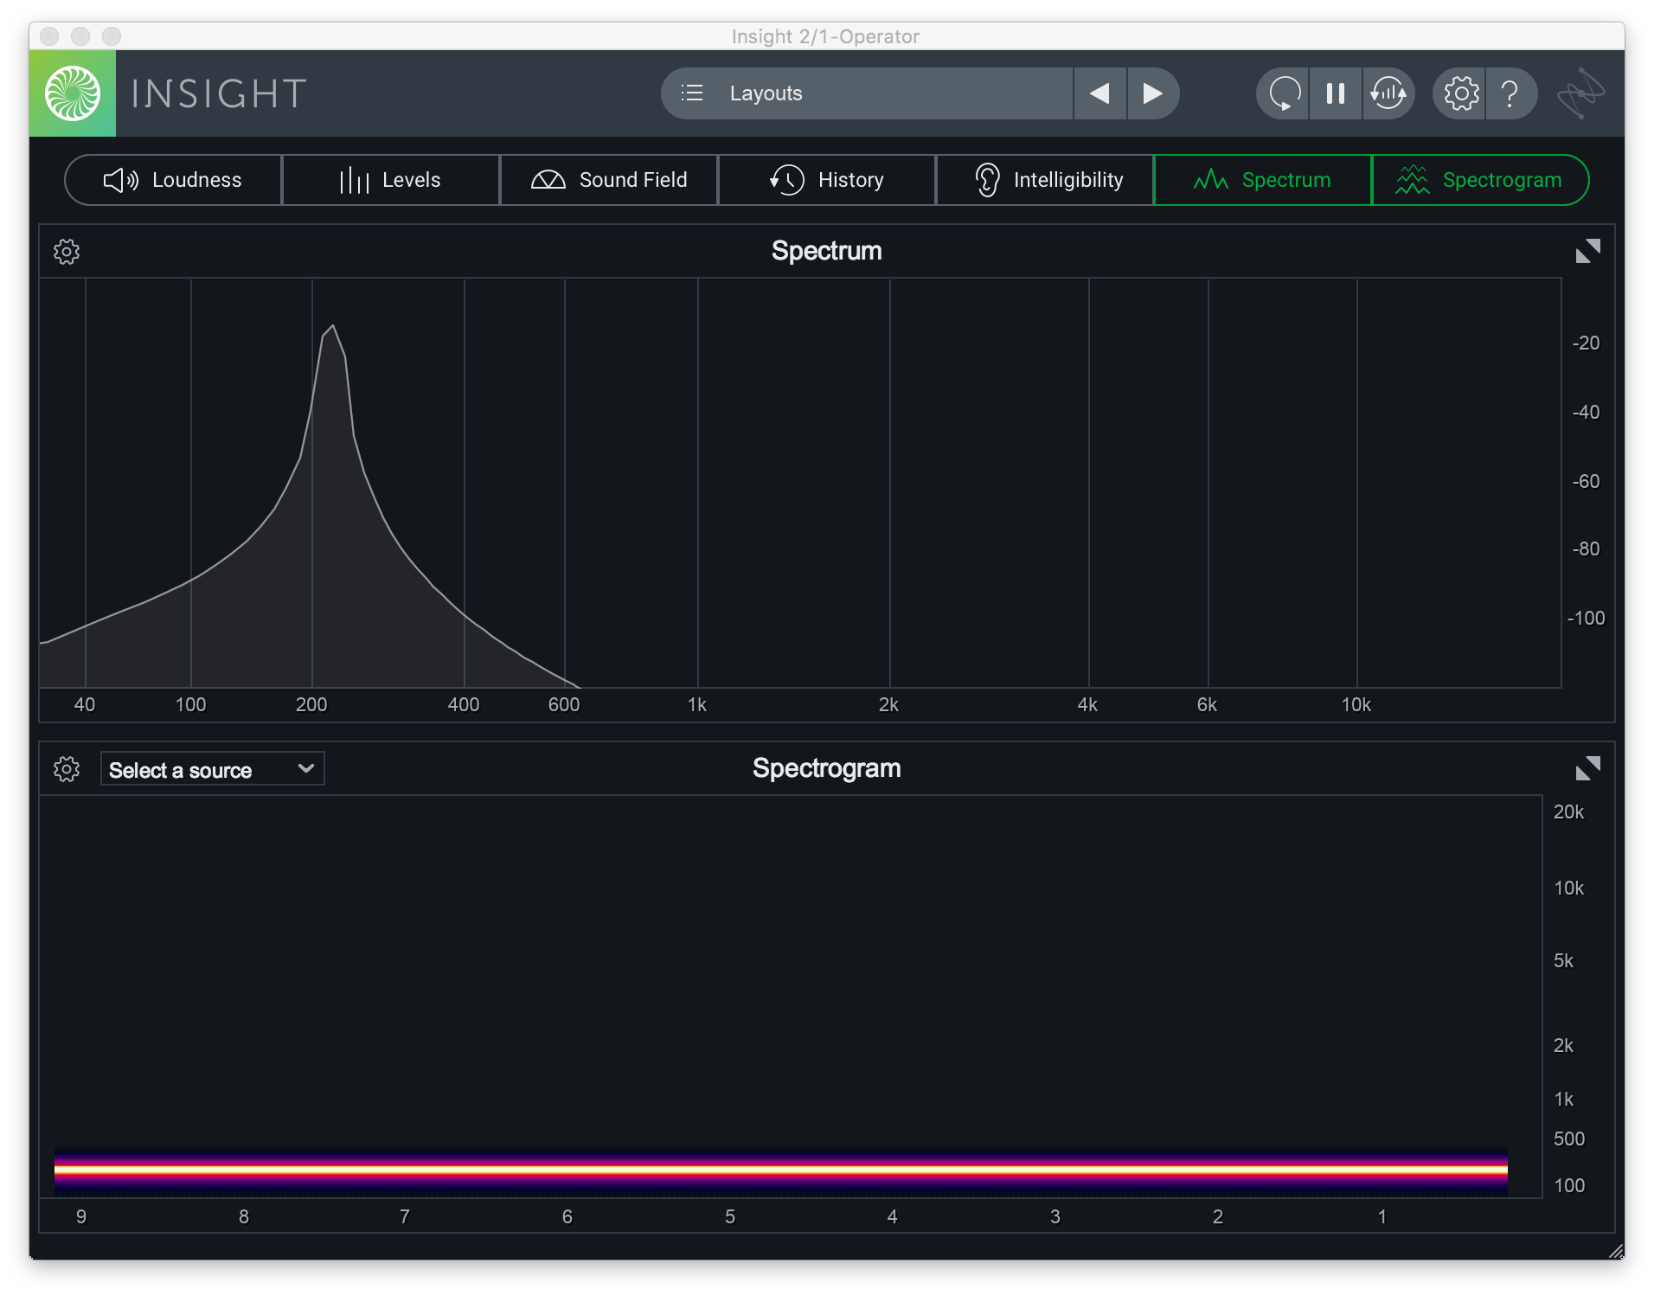Viewport: 1654px width, 1296px height.
Task: Open help with question mark icon
Action: pyautogui.click(x=1510, y=93)
